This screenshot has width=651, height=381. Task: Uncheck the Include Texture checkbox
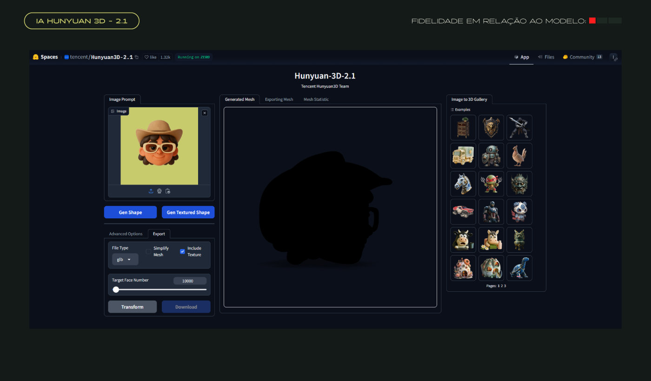click(182, 251)
